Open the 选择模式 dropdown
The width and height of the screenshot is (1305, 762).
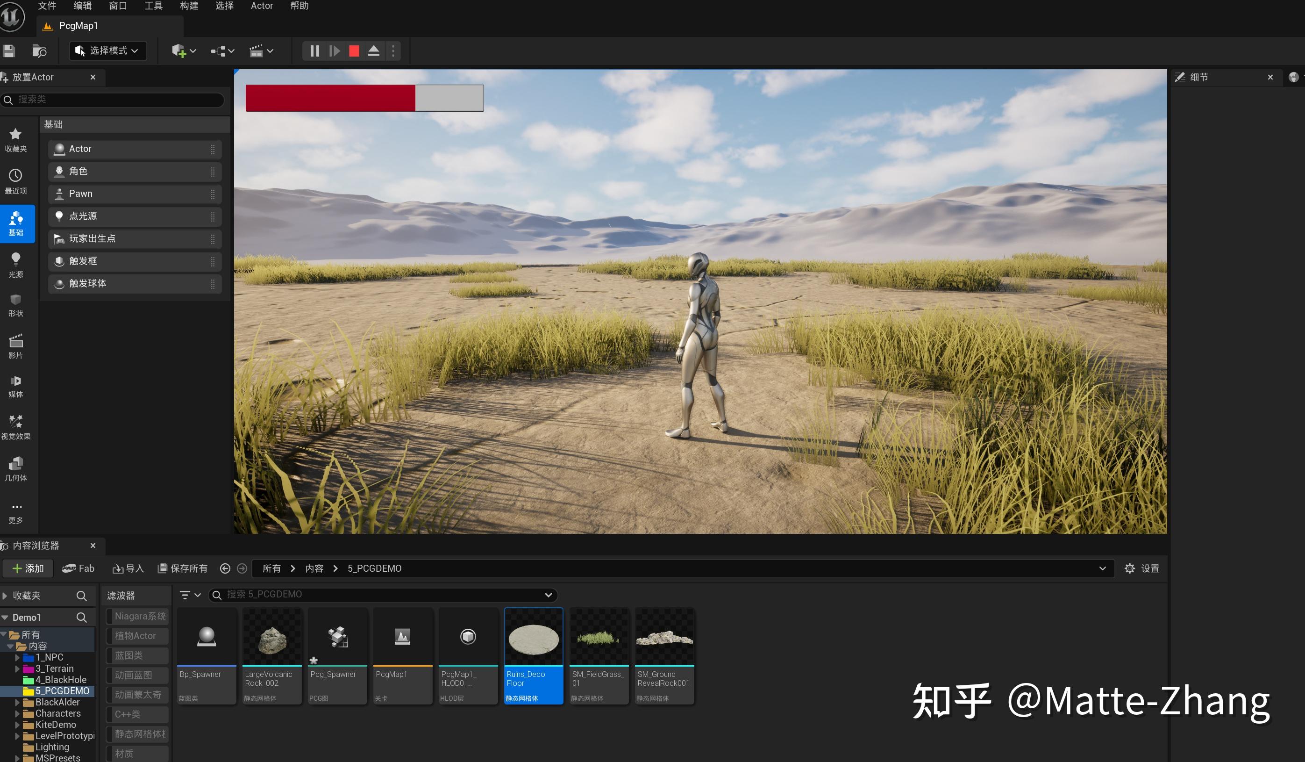108,51
